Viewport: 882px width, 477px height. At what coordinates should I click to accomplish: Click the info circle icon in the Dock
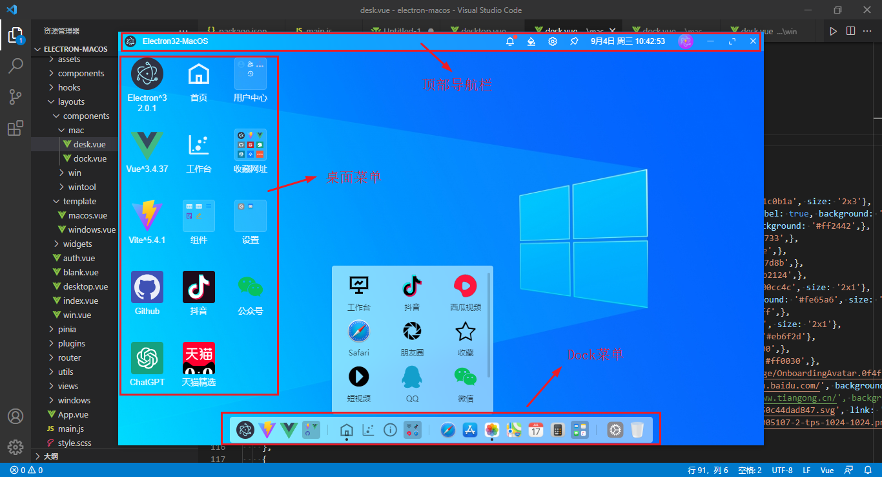[x=390, y=430]
